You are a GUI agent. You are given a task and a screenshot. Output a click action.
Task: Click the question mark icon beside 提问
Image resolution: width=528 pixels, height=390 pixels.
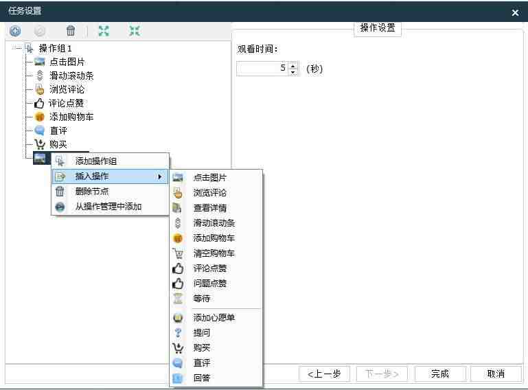[178, 333]
